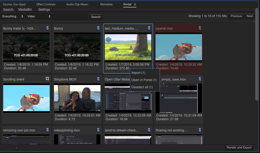Click the Search button
260x153 pixels.
click(x=96, y=17)
